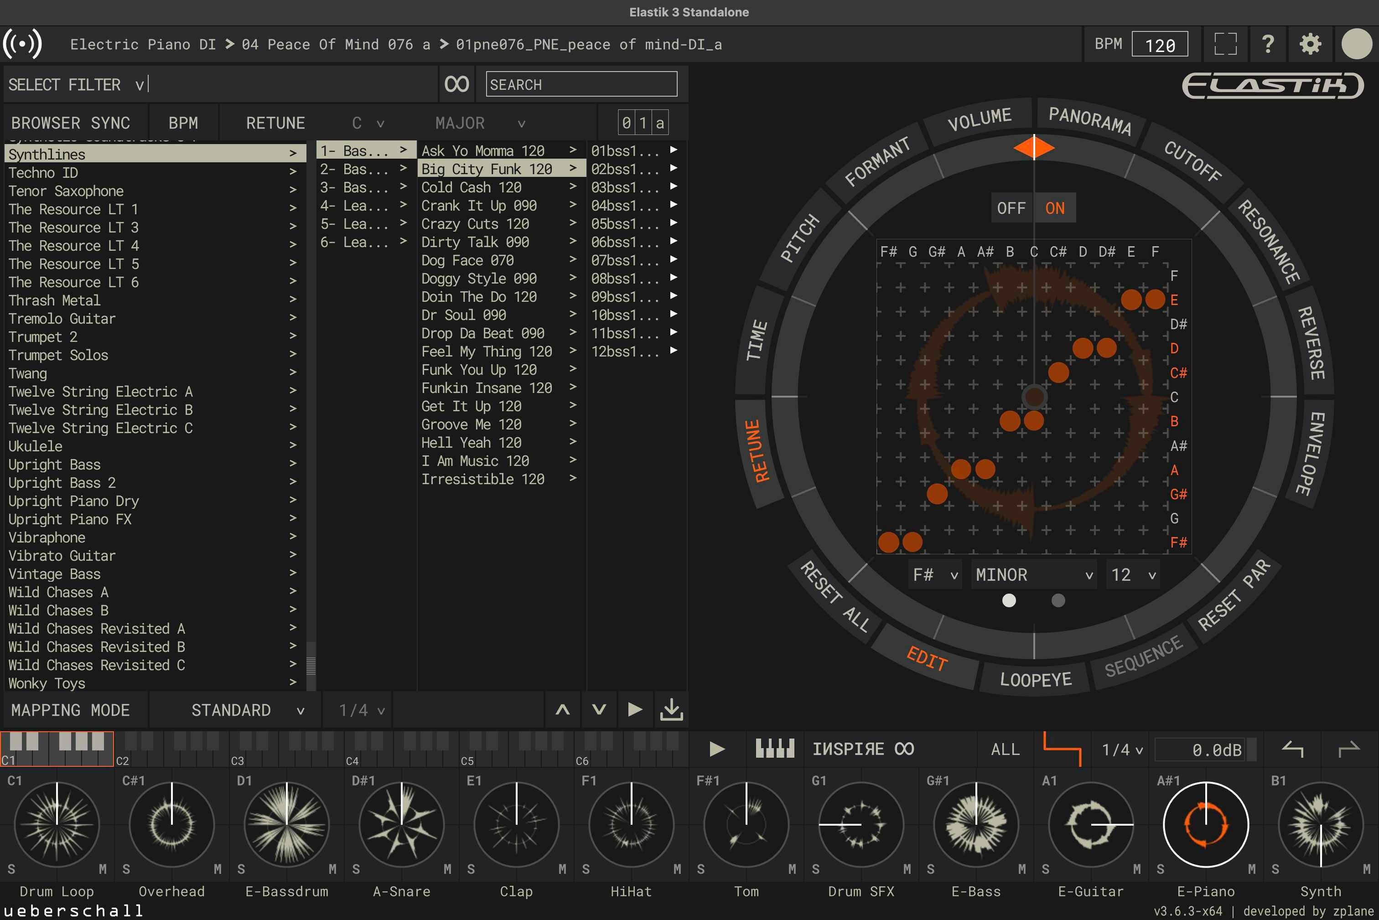This screenshot has height=920, width=1379.
Task: Play the selected browser sample
Action: coord(635,710)
